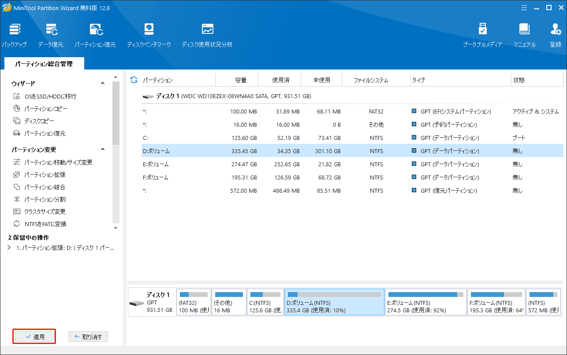Select C:(NTFS) block in disk map

pos(265,302)
